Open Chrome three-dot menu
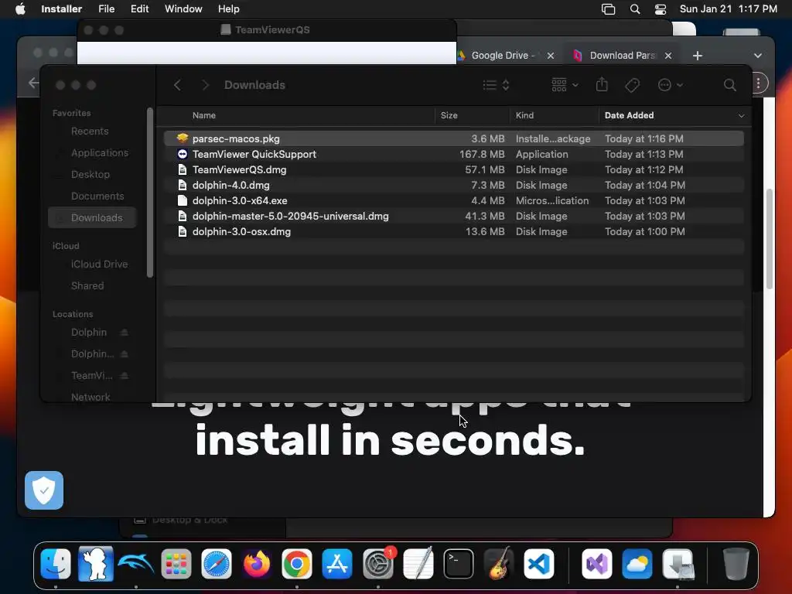Viewport: 792px width, 594px height. pyautogui.click(x=758, y=84)
